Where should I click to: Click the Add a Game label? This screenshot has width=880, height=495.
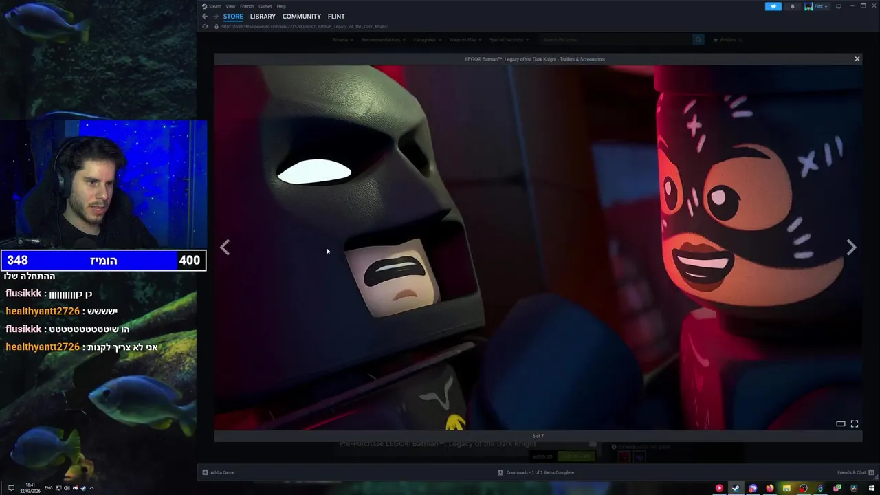pyautogui.click(x=222, y=472)
